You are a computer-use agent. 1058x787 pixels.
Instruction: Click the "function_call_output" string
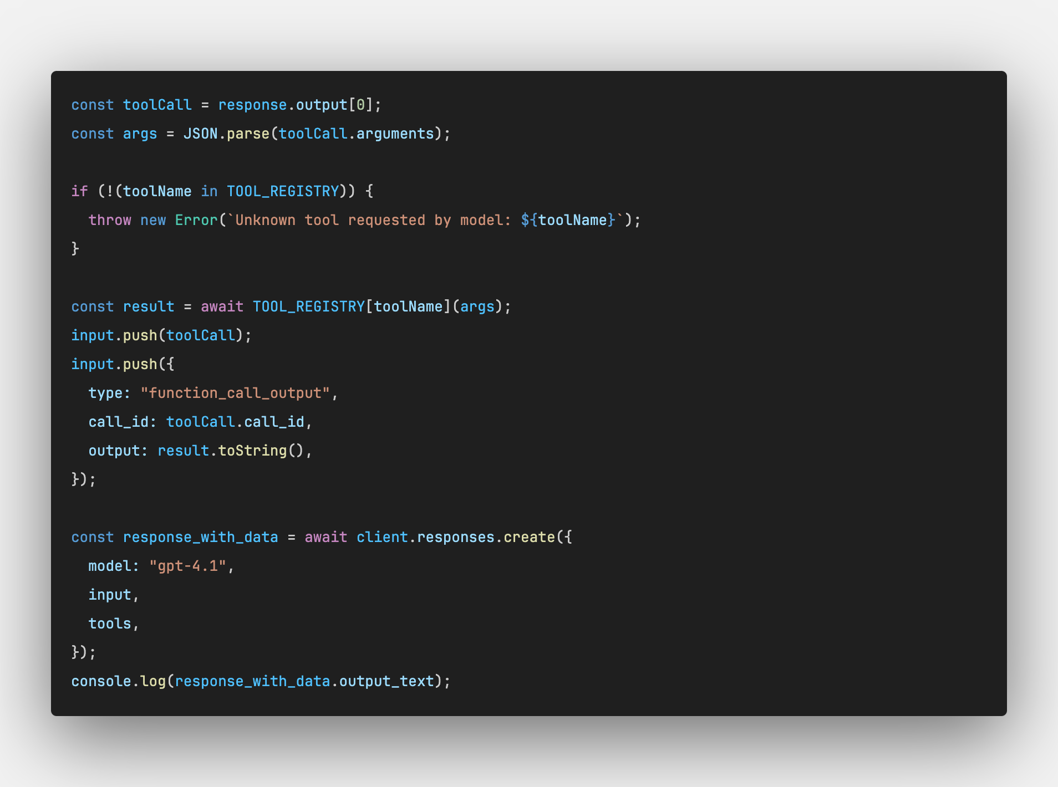[235, 393]
